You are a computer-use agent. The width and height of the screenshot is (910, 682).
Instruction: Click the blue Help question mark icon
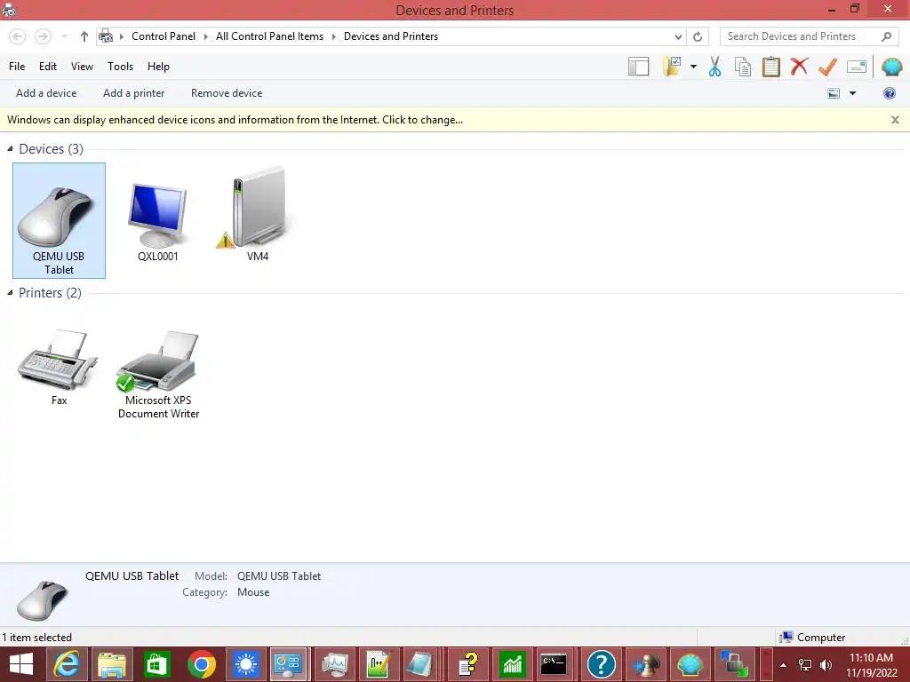coord(889,93)
